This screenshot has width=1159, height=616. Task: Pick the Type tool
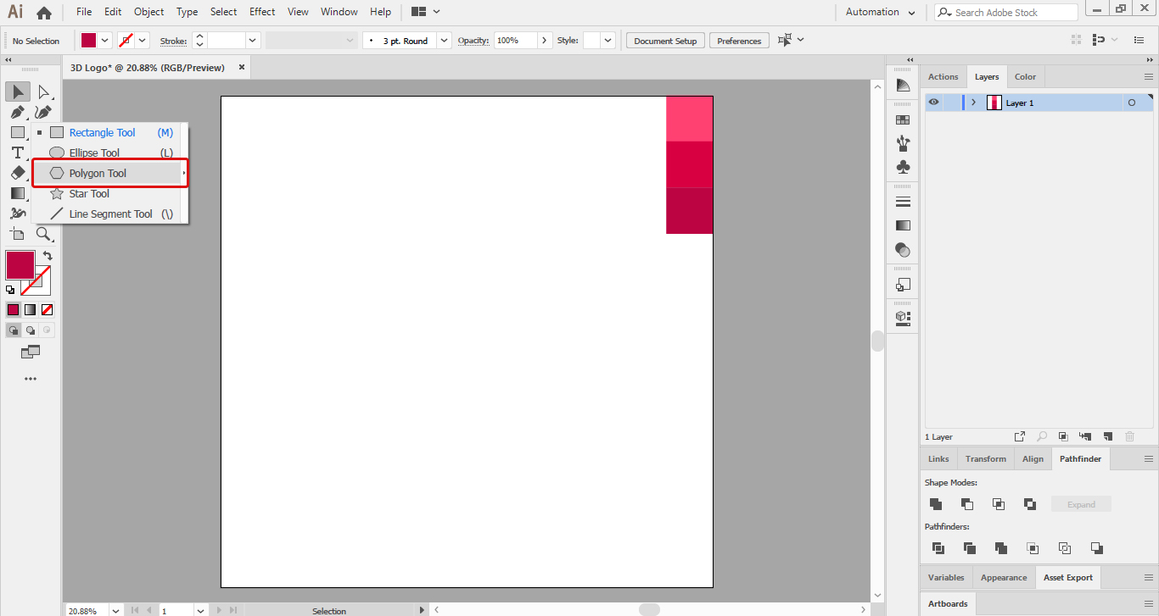click(x=17, y=153)
